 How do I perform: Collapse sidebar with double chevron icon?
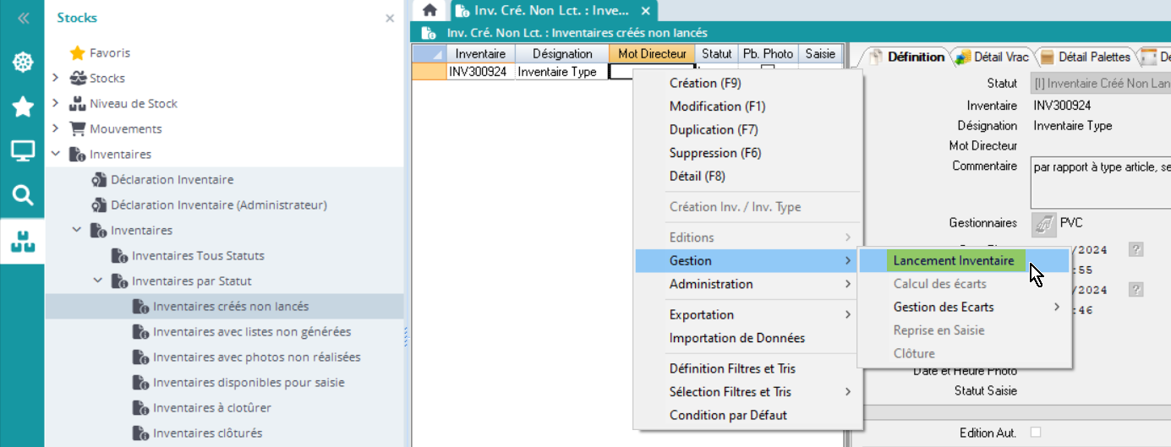[23, 18]
